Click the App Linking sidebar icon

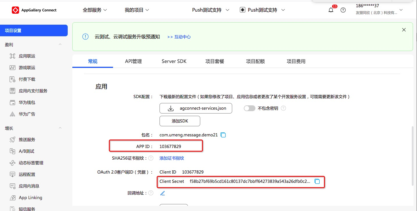[x=12, y=198]
